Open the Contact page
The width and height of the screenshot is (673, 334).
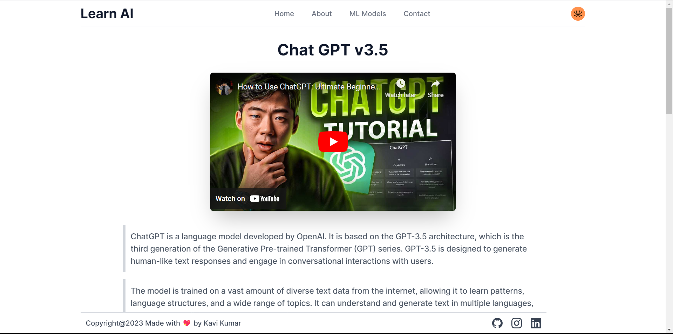(x=416, y=14)
